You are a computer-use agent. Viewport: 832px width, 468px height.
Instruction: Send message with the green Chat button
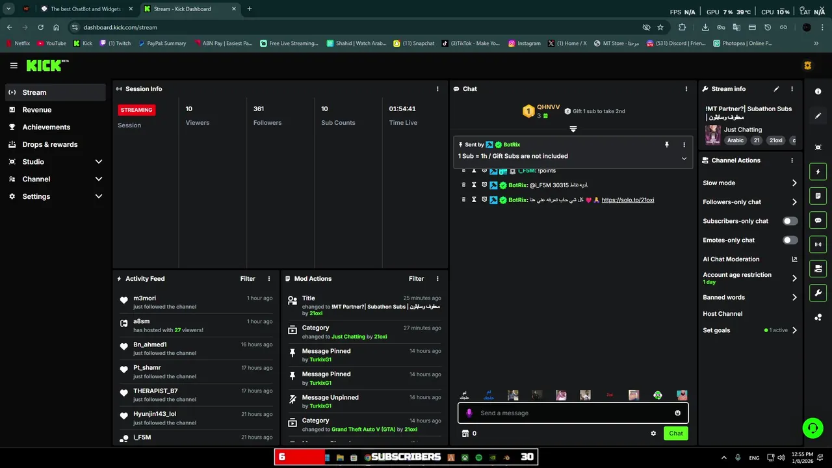click(x=676, y=434)
